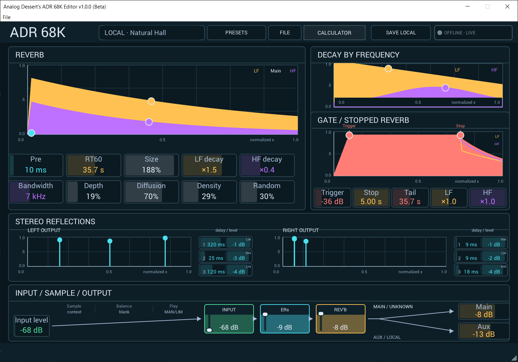Click the Density 29% box
Image resolution: width=518 pixels, height=362 pixels.
(209, 192)
